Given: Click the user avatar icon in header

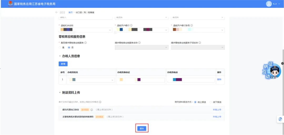Looking at the screenshot, I should [269, 4].
